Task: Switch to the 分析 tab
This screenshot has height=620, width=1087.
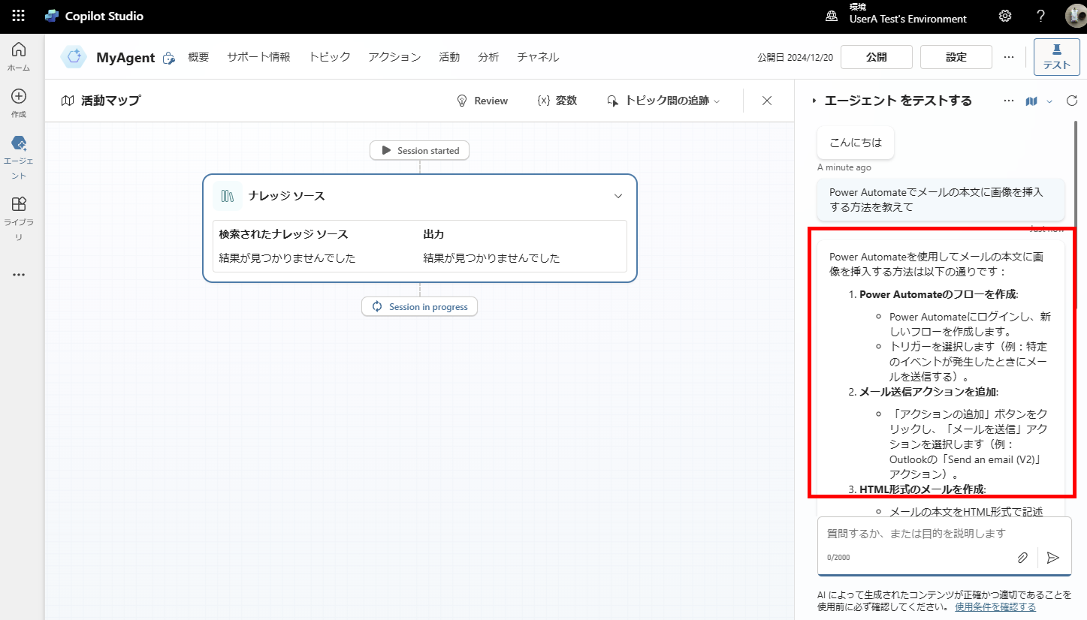Action: tap(489, 56)
